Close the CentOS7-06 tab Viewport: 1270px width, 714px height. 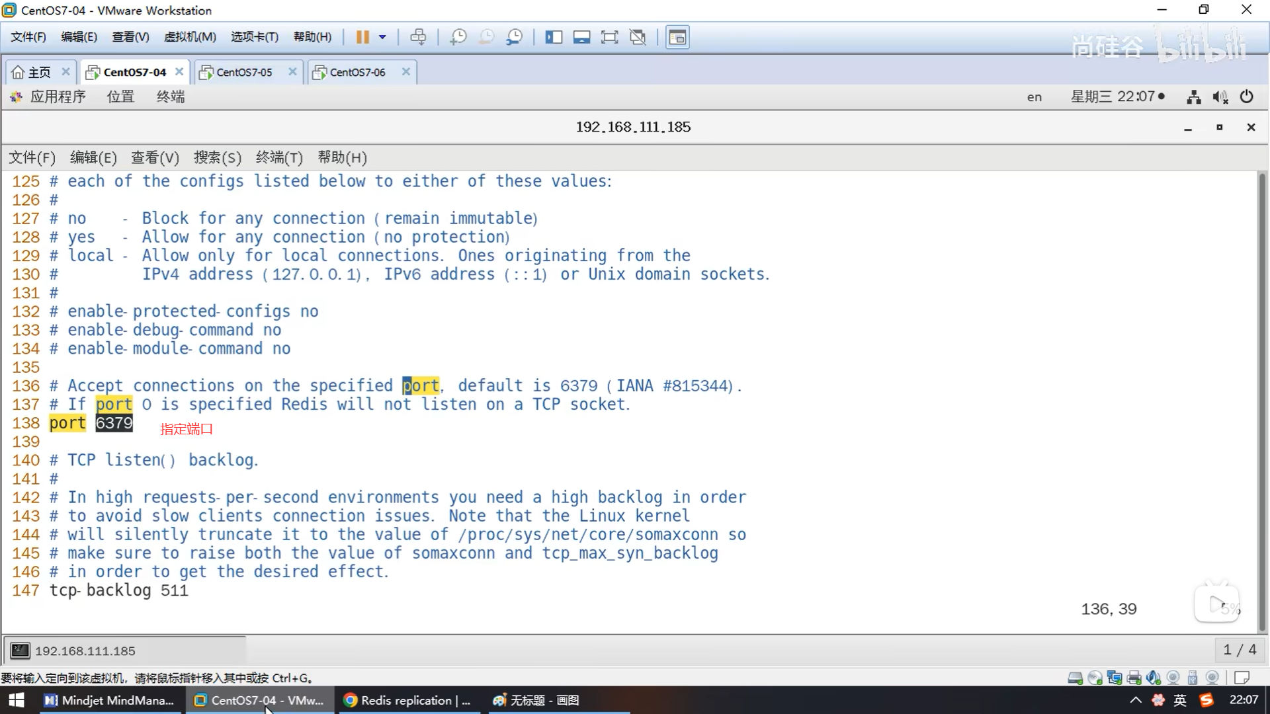point(406,71)
